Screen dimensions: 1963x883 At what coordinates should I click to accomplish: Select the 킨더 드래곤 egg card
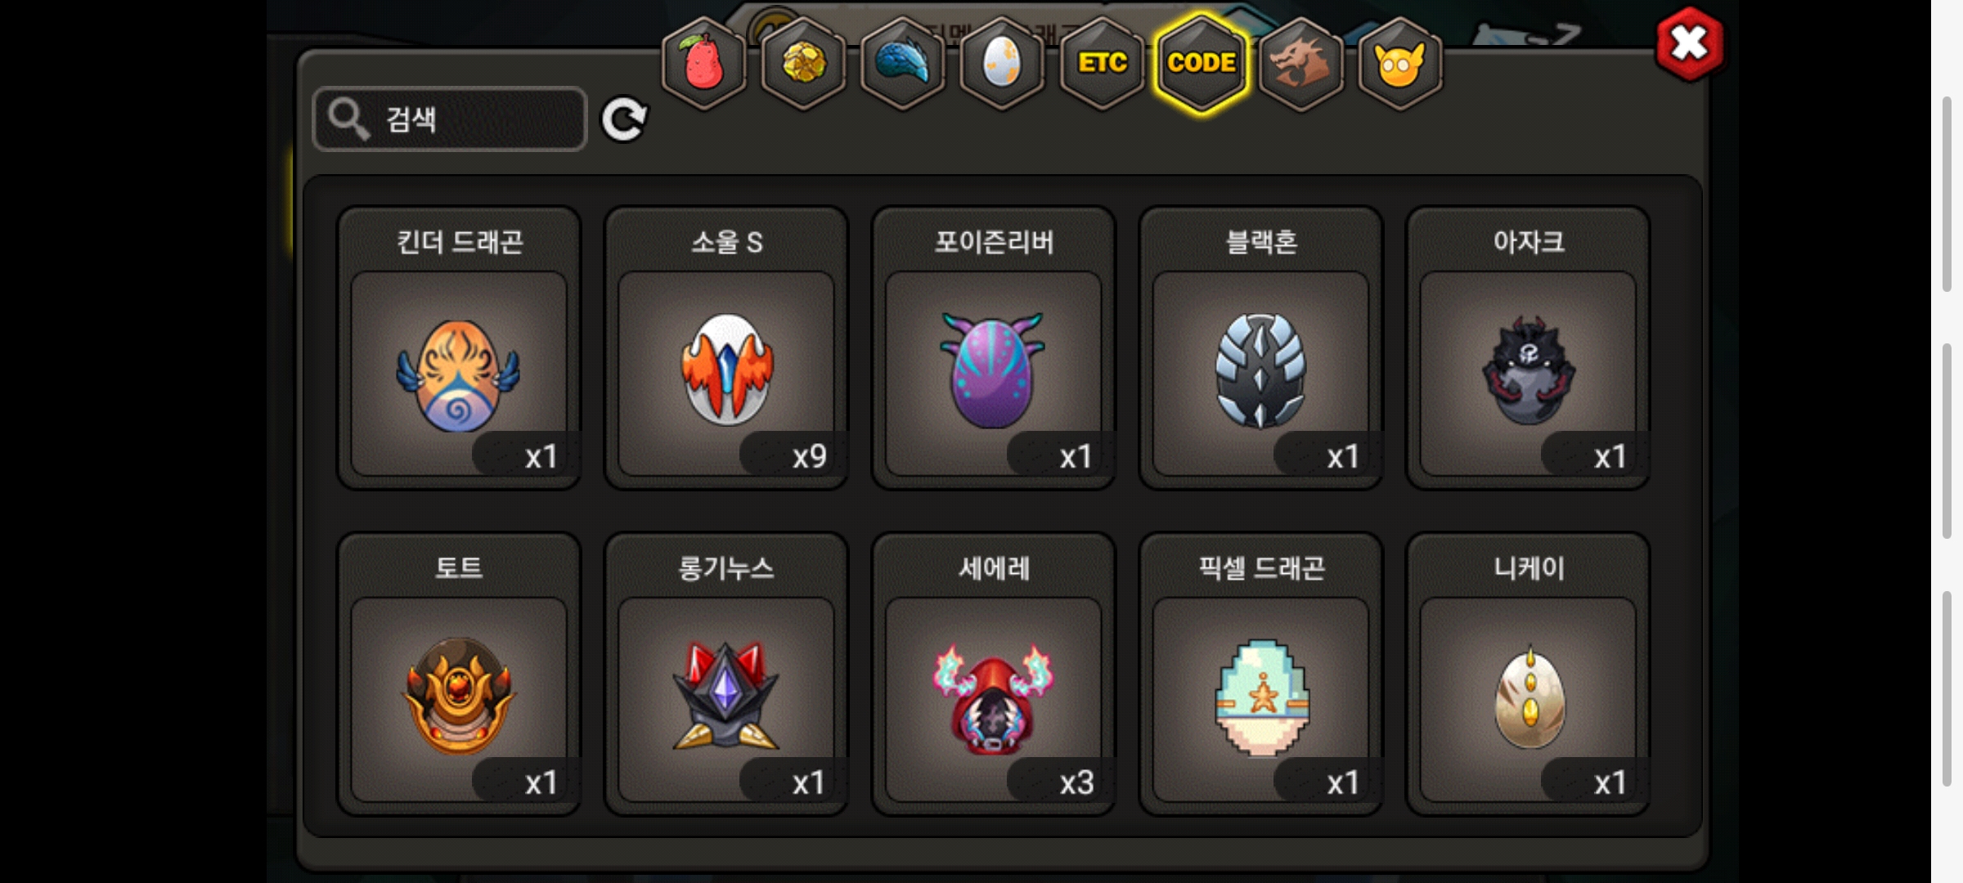[459, 347]
